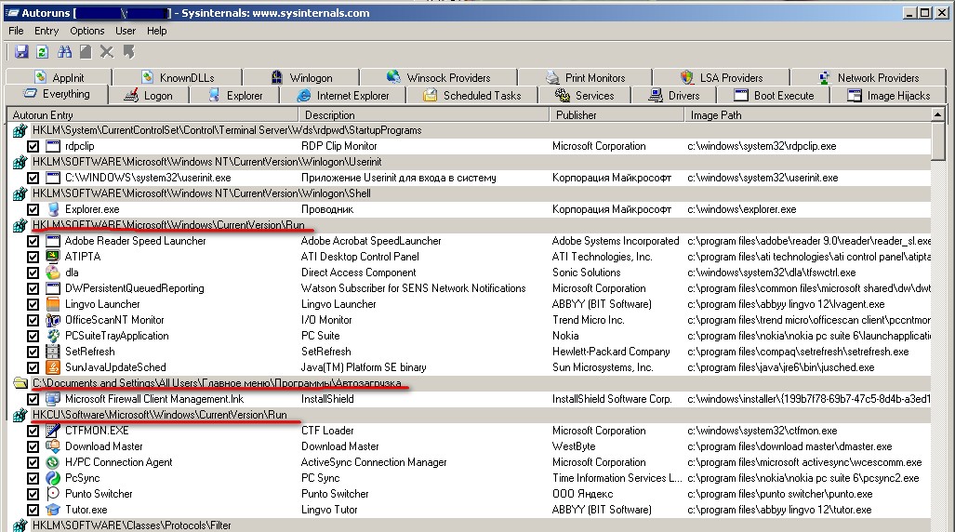The height and width of the screenshot is (532, 955).
Task: Uncheck the userinit.exe entry checkbox
Action: coord(33,178)
